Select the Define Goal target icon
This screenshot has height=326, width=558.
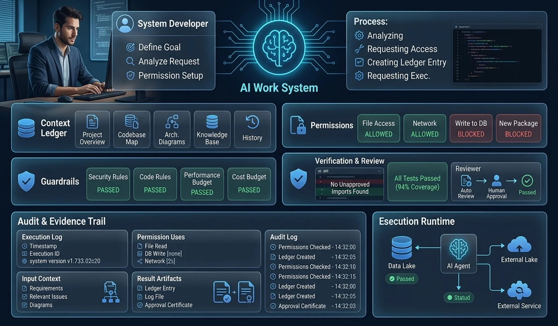pos(131,47)
